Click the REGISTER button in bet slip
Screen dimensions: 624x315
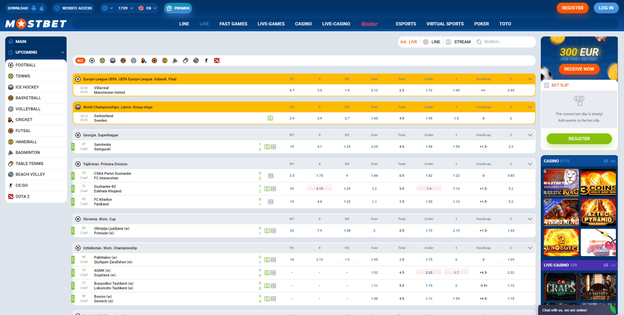tap(579, 139)
